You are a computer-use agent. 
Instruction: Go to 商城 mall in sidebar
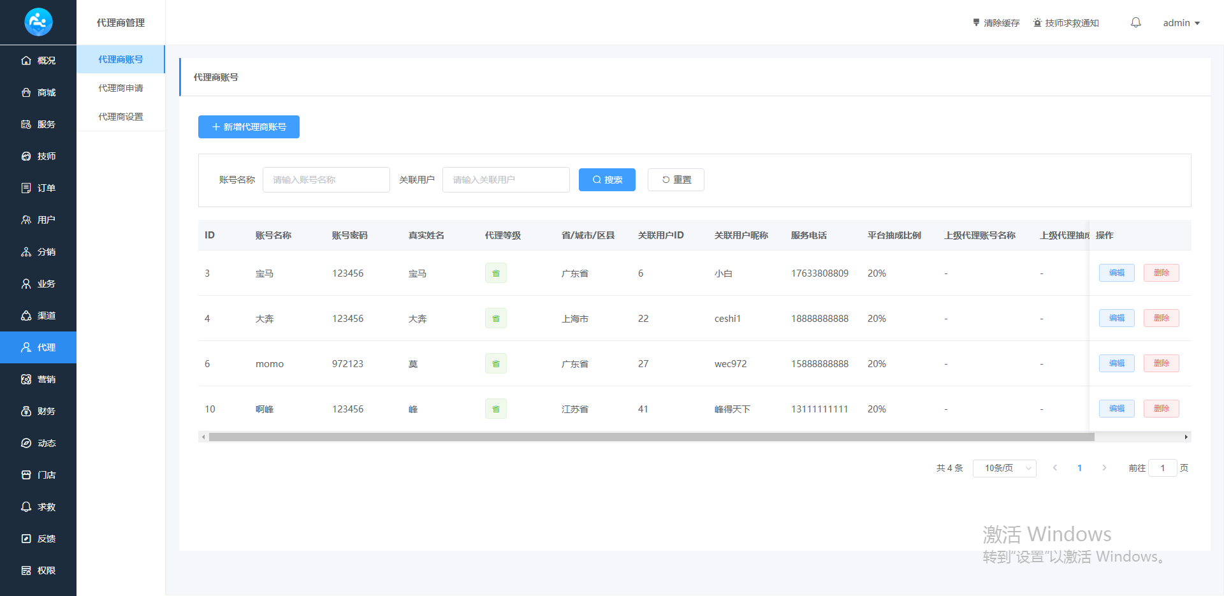point(38,92)
